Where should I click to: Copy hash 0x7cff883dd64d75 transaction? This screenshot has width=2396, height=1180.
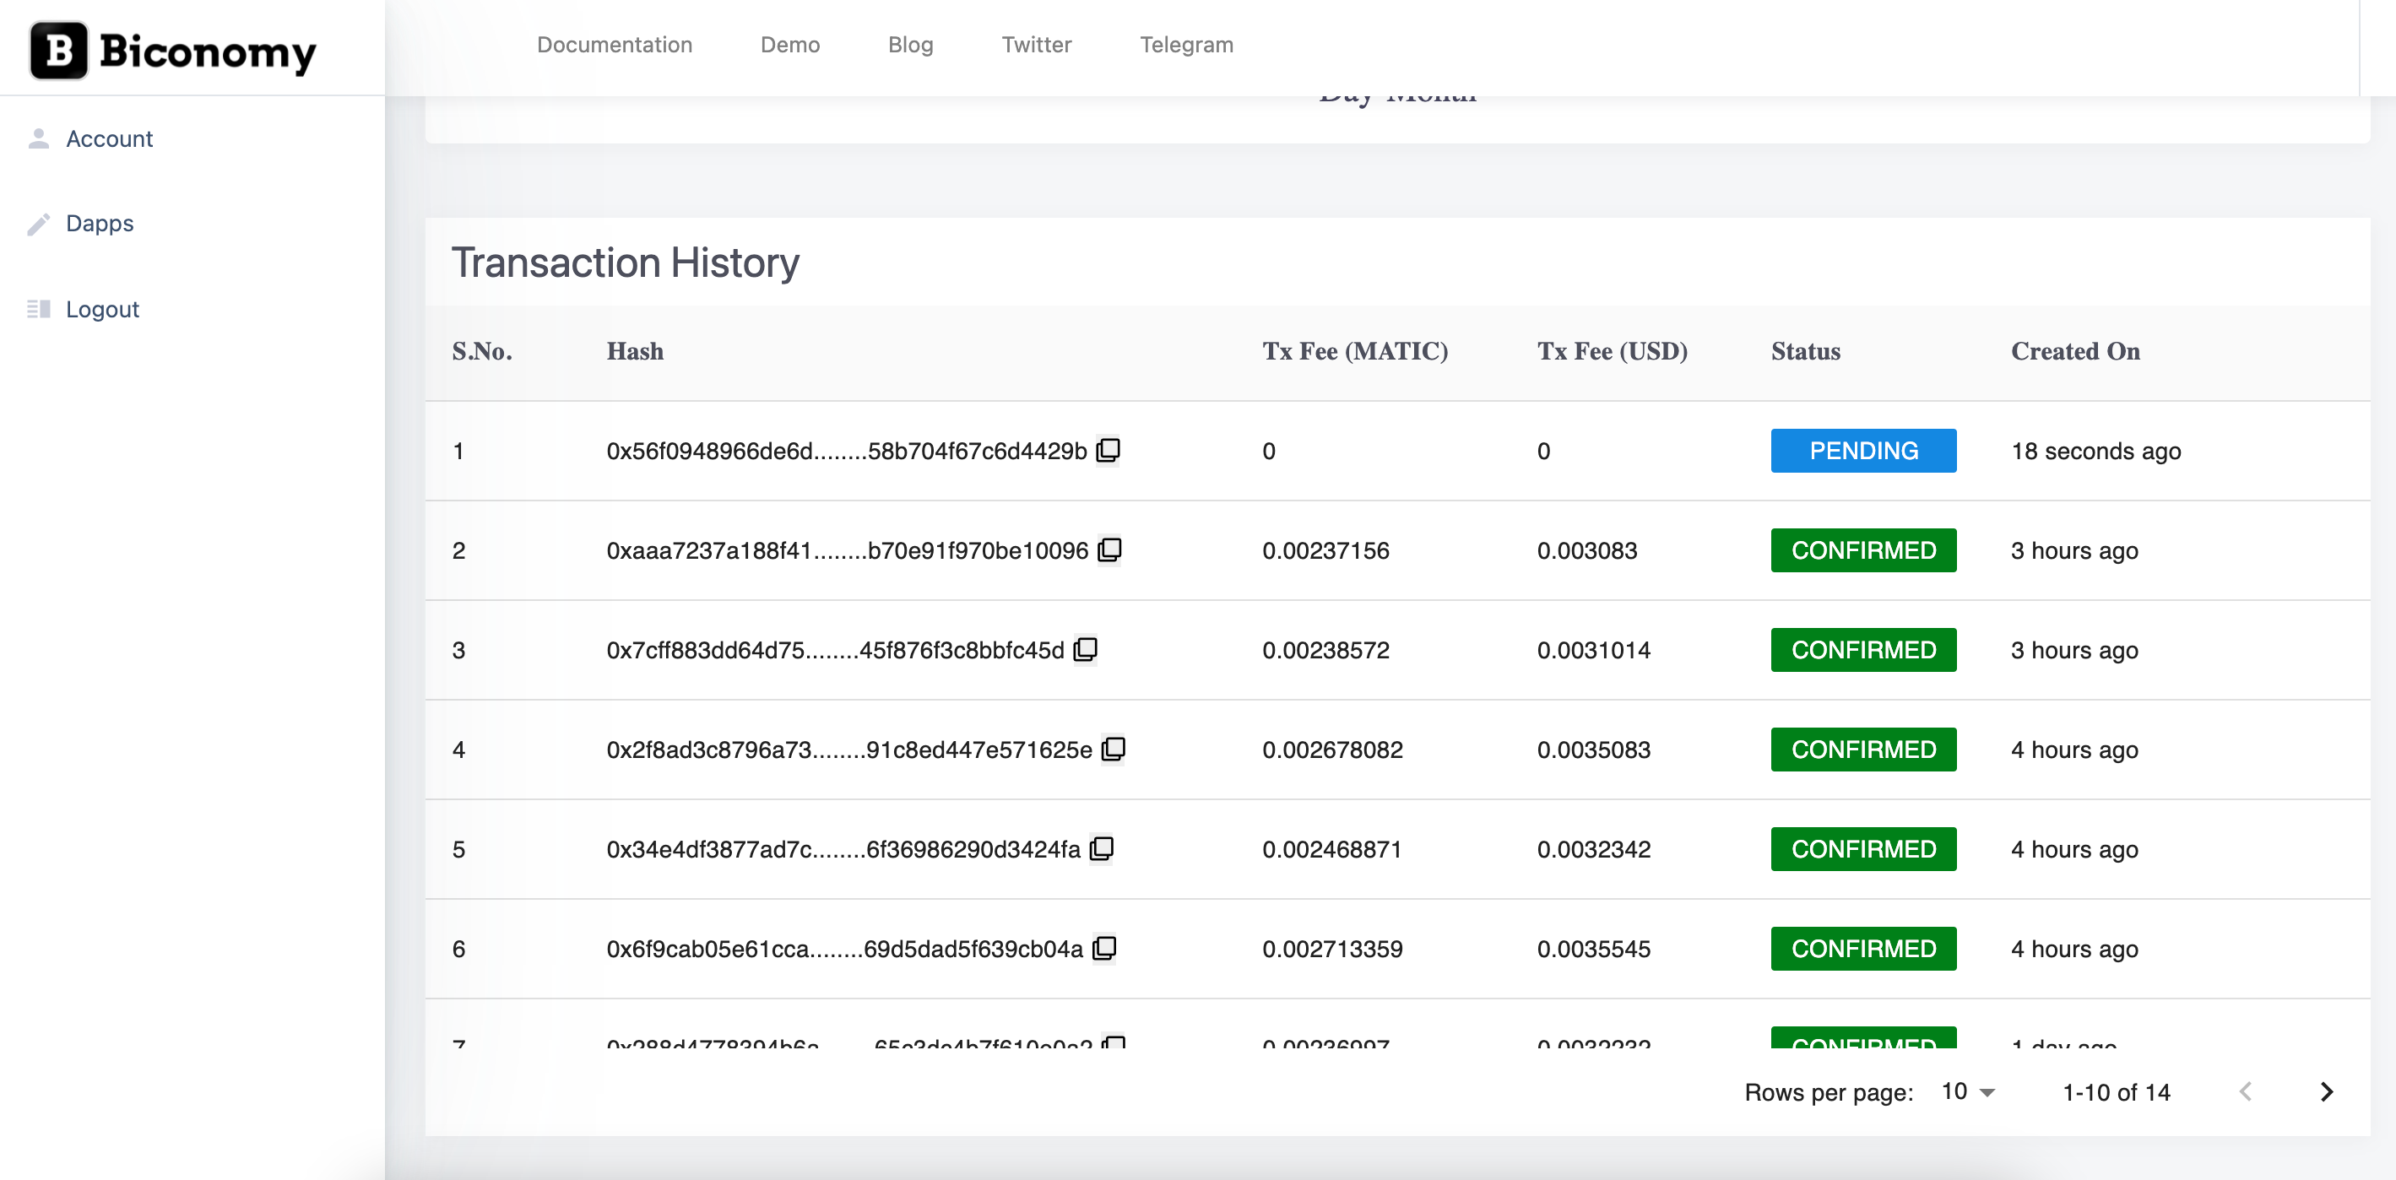coord(1086,649)
